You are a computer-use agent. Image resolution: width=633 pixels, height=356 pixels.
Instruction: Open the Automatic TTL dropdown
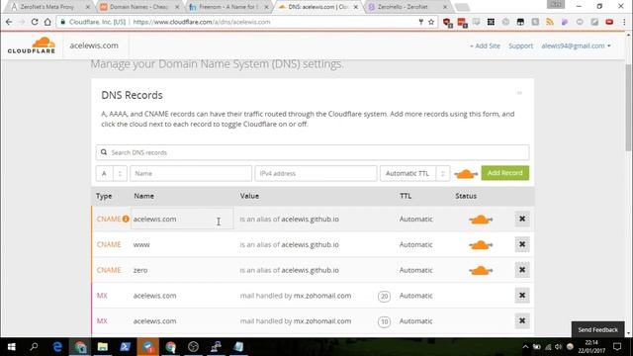tap(414, 173)
